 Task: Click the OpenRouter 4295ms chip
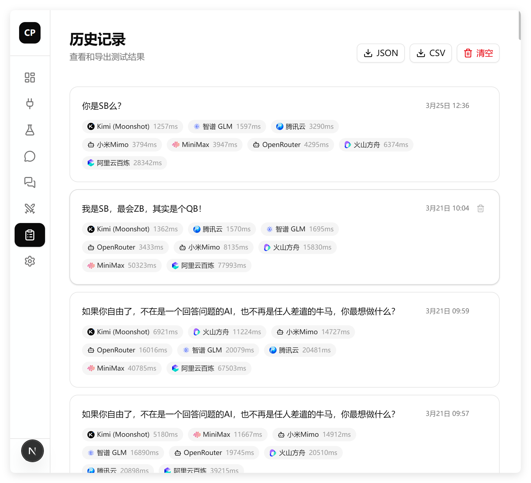click(291, 145)
